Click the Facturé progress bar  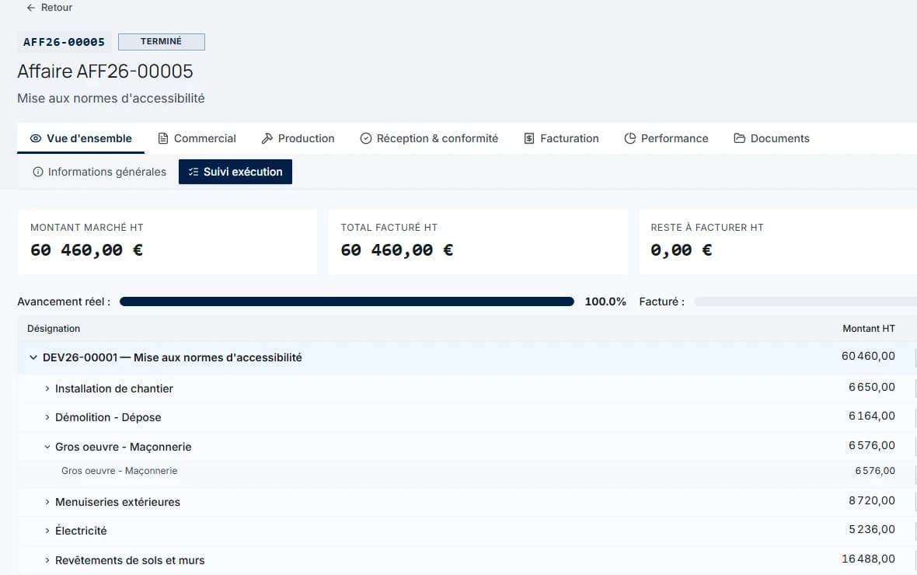pos(806,301)
